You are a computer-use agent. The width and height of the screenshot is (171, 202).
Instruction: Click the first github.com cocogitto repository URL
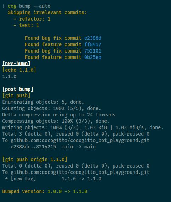(80, 140)
